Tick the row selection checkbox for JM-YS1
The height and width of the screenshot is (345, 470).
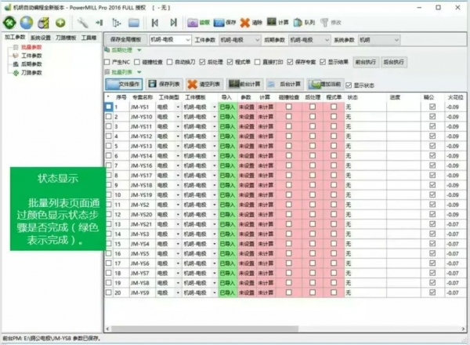tap(109, 107)
